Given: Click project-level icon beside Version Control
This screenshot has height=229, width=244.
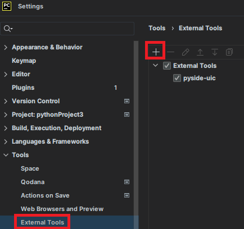Looking at the screenshot, I should point(126,101).
